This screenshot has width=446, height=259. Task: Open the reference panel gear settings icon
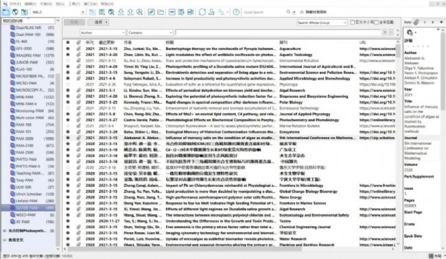410,32
